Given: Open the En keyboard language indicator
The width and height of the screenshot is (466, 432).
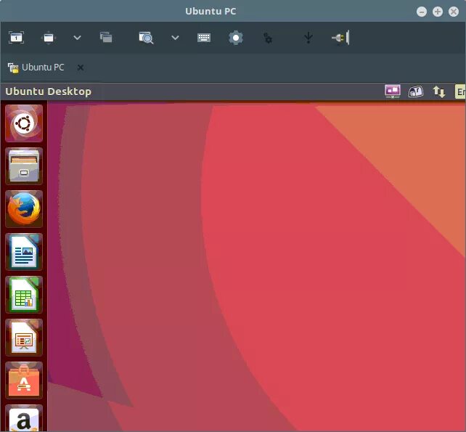Looking at the screenshot, I should (460, 91).
